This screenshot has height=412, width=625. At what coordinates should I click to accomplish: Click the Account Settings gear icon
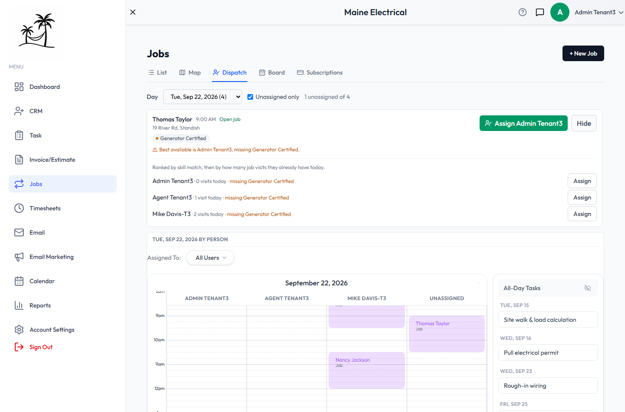19,330
